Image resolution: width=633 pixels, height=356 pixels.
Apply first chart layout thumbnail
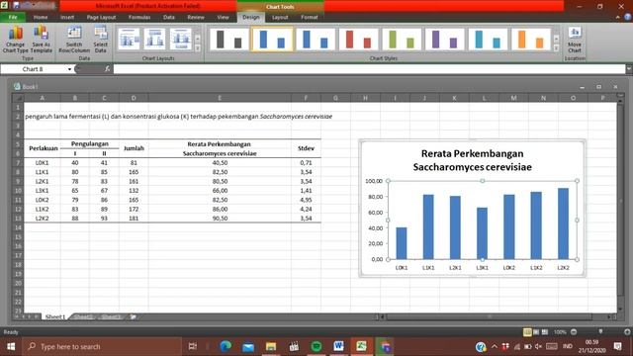coord(130,40)
